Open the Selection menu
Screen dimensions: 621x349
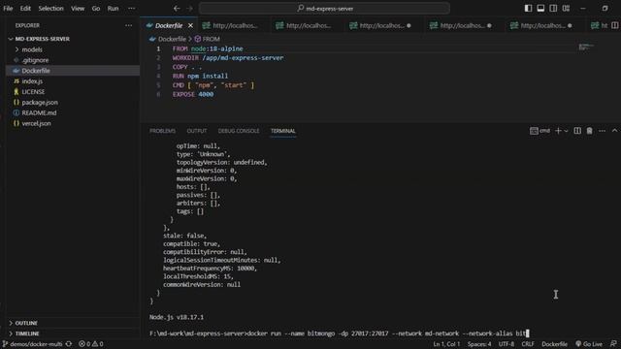pos(50,9)
